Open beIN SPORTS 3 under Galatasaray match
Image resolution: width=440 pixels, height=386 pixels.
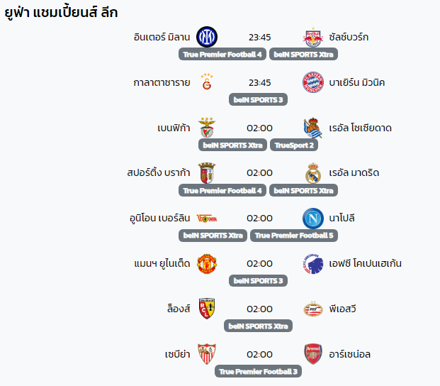click(x=259, y=99)
